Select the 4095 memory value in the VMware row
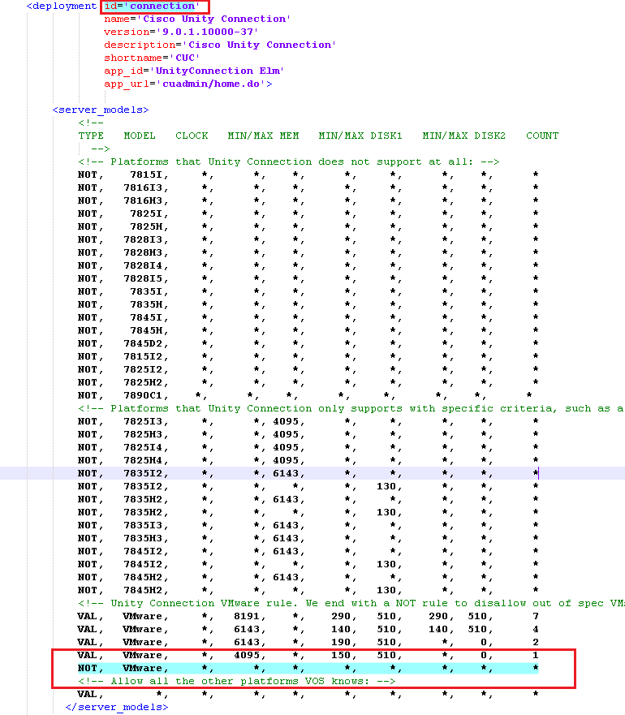Image resolution: width=625 pixels, height=715 pixels. pyautogui.click(x=247, y=656)
